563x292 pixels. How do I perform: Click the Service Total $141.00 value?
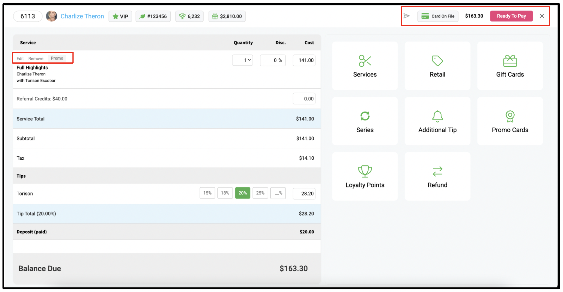point(305,119)
